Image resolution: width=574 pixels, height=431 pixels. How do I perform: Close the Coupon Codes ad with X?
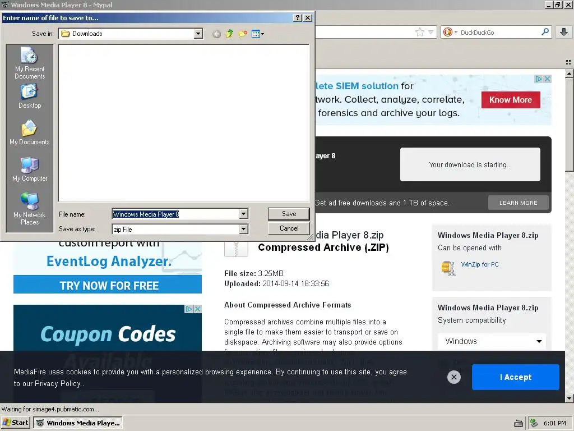point(198,309)
